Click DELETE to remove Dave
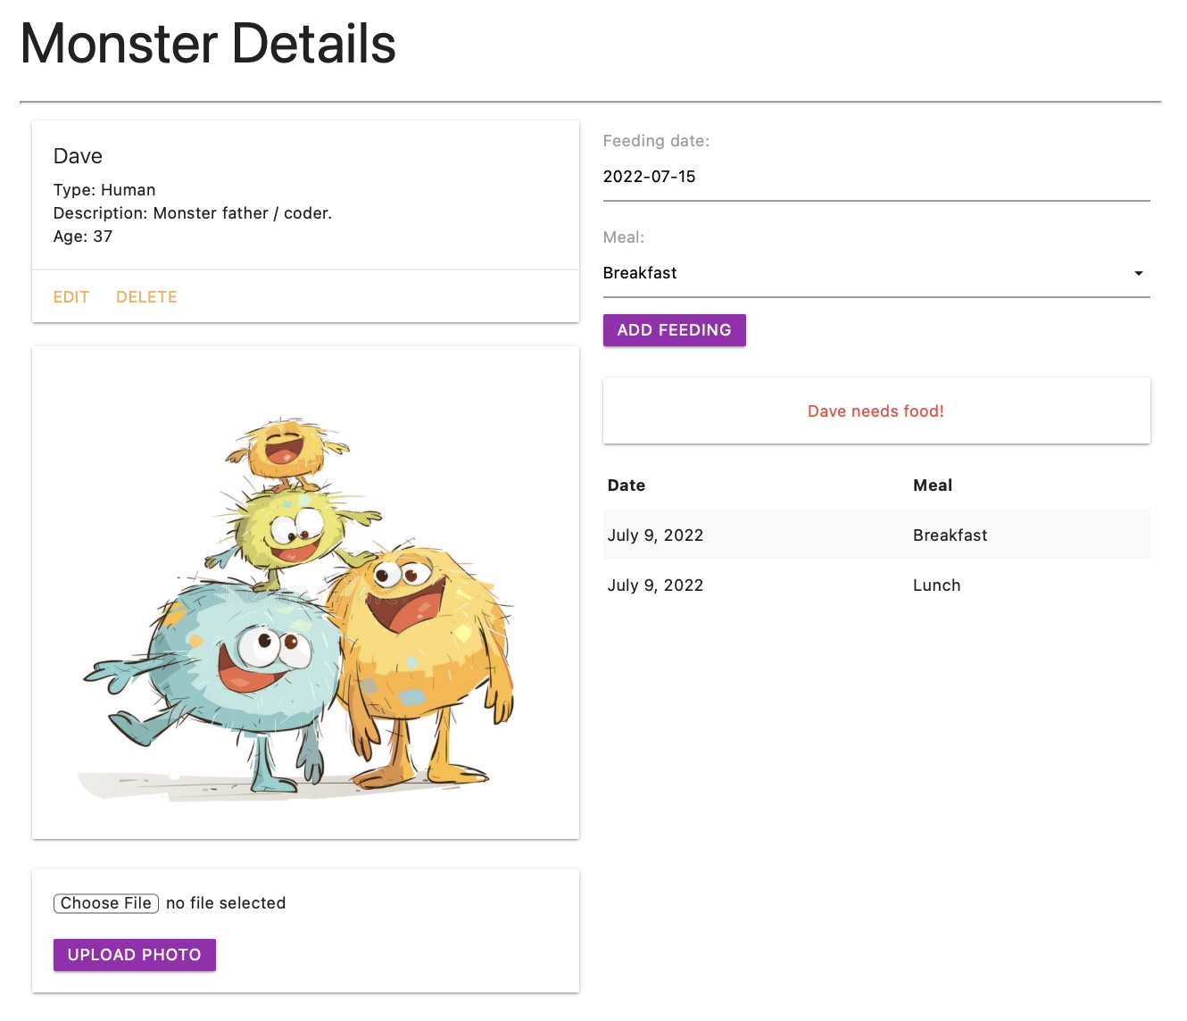 (x=145, y=296)
